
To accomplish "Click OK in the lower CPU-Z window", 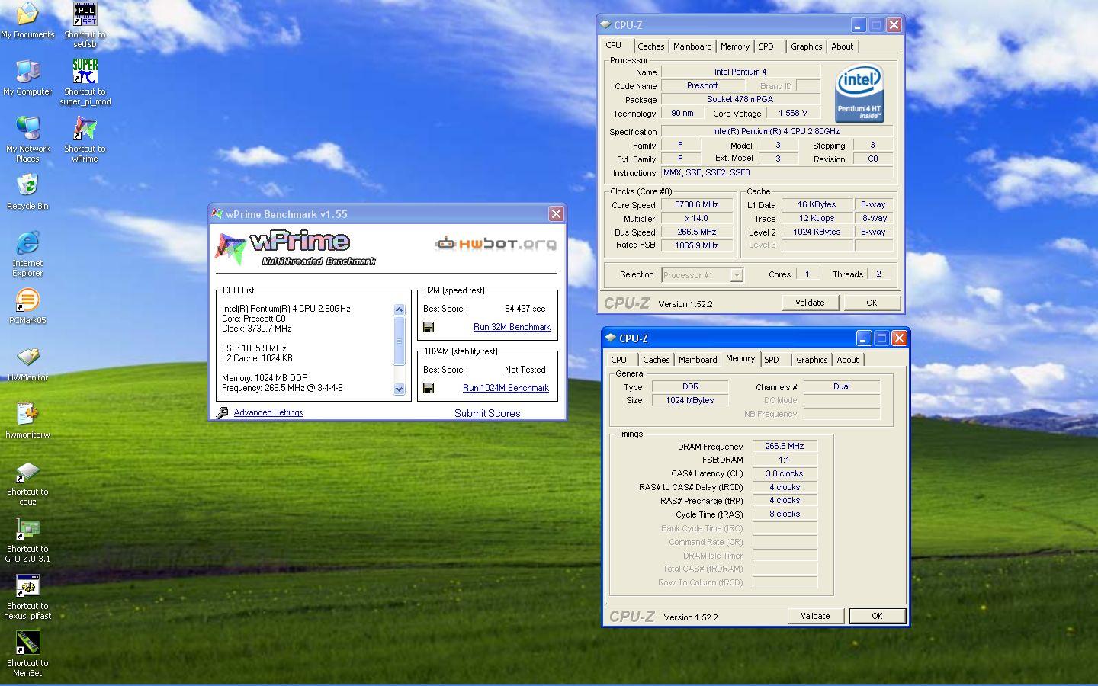I will click(877, 616).
